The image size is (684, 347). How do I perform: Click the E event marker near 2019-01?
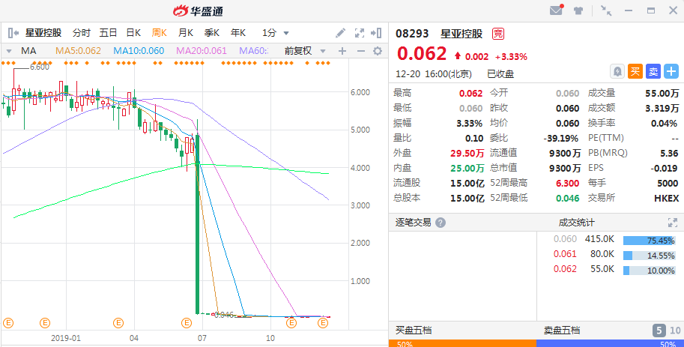tap(45, 323)
